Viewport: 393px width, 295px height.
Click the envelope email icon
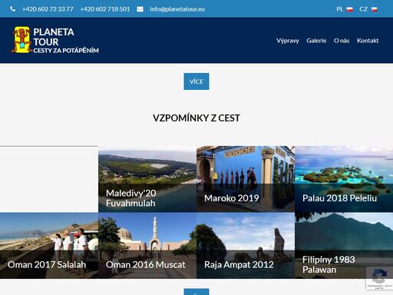tap(140, 9)
